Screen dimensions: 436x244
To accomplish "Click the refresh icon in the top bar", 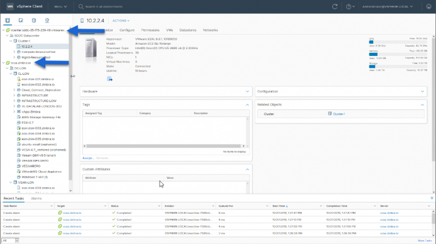I will click(335, 6).
